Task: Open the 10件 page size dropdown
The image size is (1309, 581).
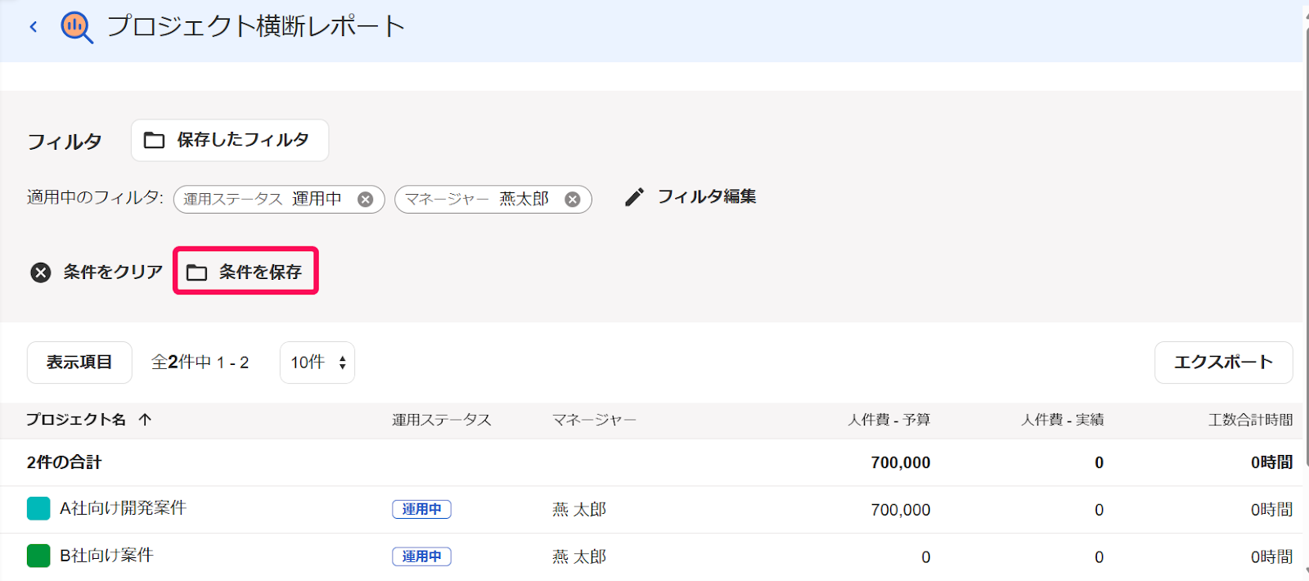Action: pos(317,363)
